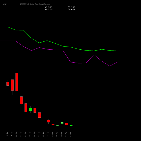Select the 02 Sep date label
The image size is (141, 141).
pyautogui.click(x=57, y=134)
